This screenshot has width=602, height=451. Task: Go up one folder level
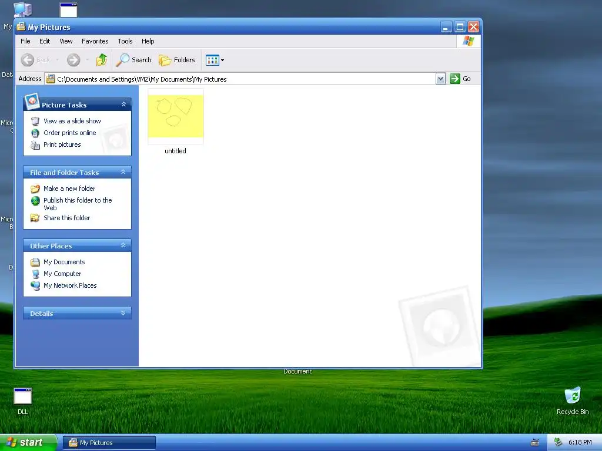pyautogui.click(x=102, y=60)
